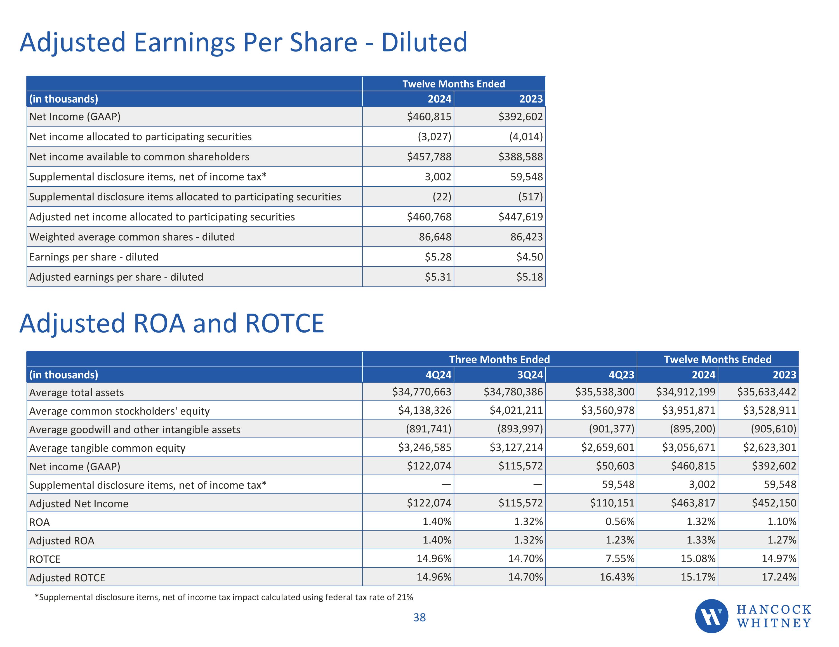The width and height of the screenshot is (839, 647).
Task: Click the ROTCE 3Q24 value 14.70%
Action: point(525,559)
